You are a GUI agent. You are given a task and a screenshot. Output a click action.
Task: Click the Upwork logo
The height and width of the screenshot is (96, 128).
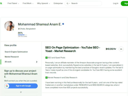pos(1,3)
